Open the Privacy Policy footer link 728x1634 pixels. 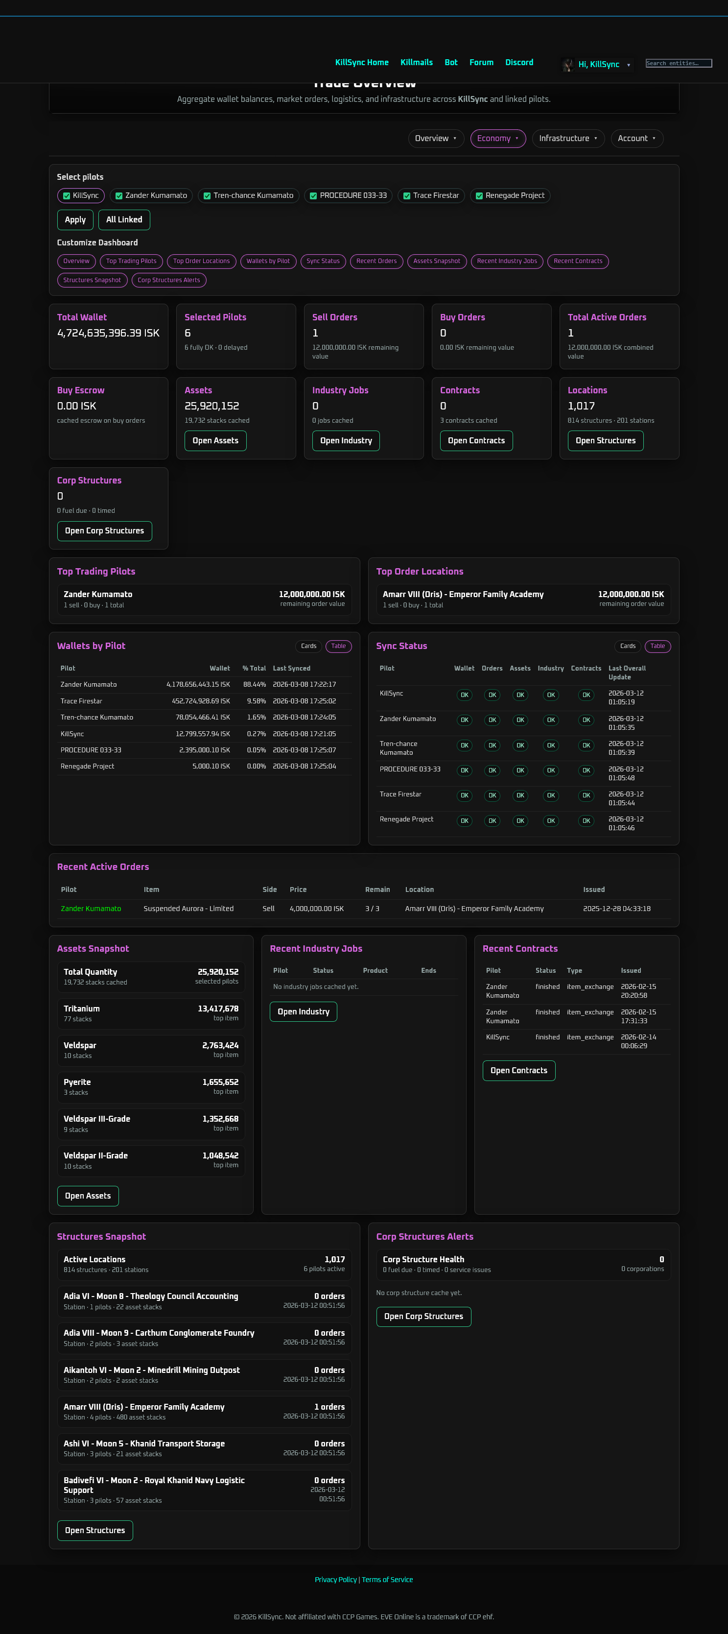(x=335, y=1579)
